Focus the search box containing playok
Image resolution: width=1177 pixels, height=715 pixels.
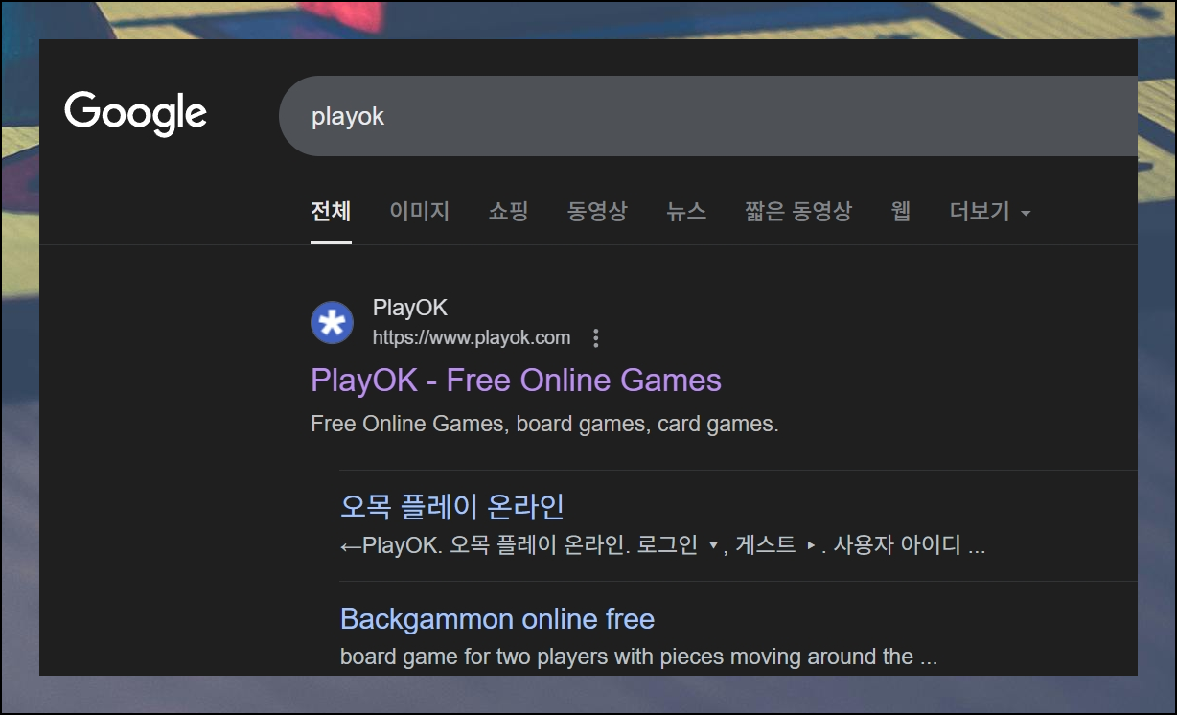(707, 116)
